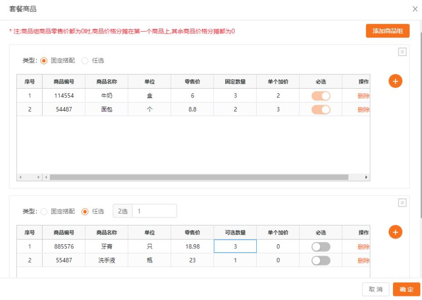The image size is (422, 300).
Task: Click 固定数量 cell for 牛奶
Action: coord(235,96)
